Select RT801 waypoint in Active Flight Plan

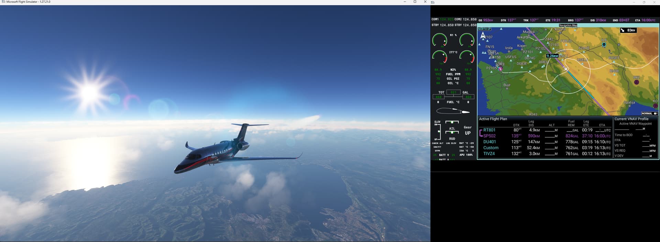[489, 130]
